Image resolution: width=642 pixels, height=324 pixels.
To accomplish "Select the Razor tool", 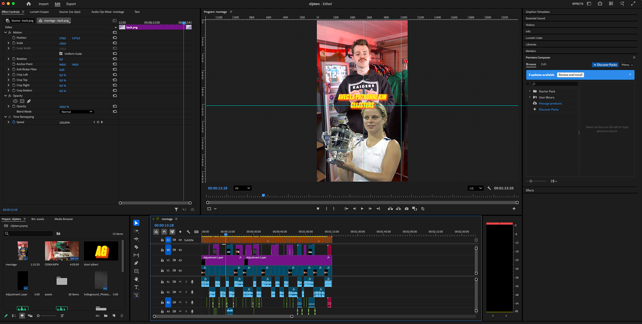I will (136, 247).
